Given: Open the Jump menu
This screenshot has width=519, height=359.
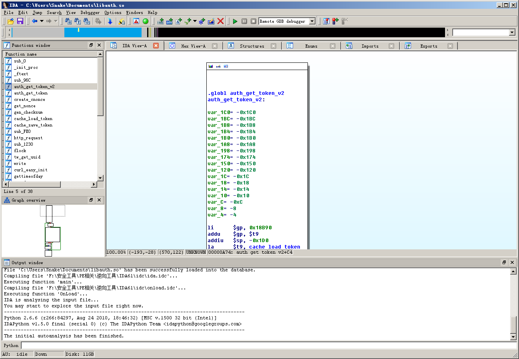Looking at the screenshot, I should [37, 12].
